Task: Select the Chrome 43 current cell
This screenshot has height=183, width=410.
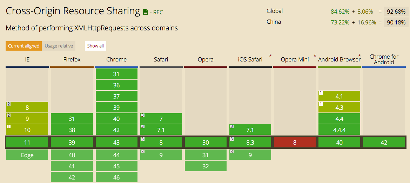Action: tap(116, 142)
